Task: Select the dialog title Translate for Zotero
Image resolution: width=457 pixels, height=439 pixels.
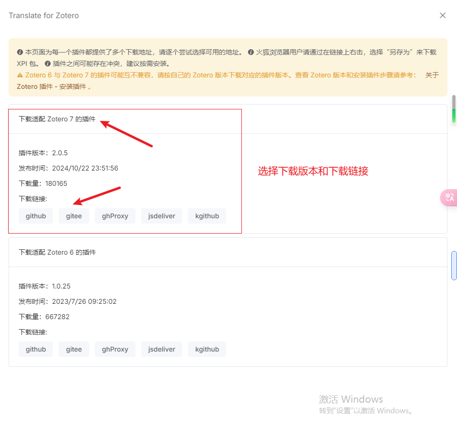Action: tap(44, 15)
